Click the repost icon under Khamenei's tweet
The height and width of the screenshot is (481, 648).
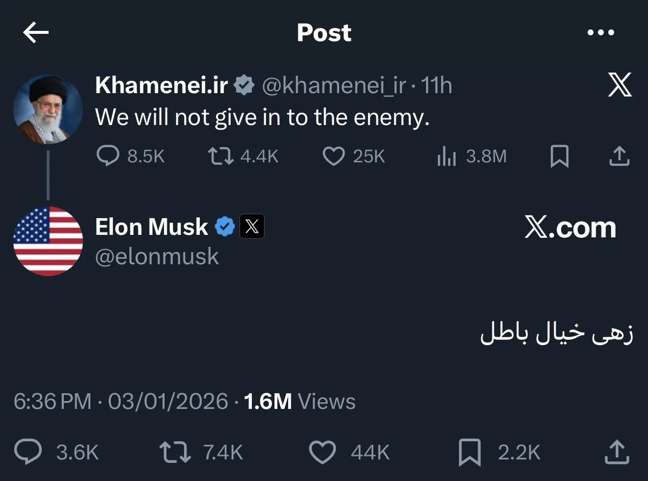point(220,156)
